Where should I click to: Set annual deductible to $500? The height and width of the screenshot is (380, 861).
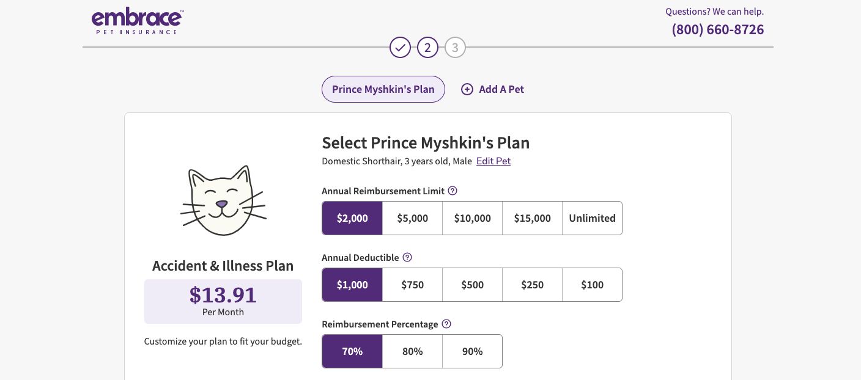click(x=472, y=285)
